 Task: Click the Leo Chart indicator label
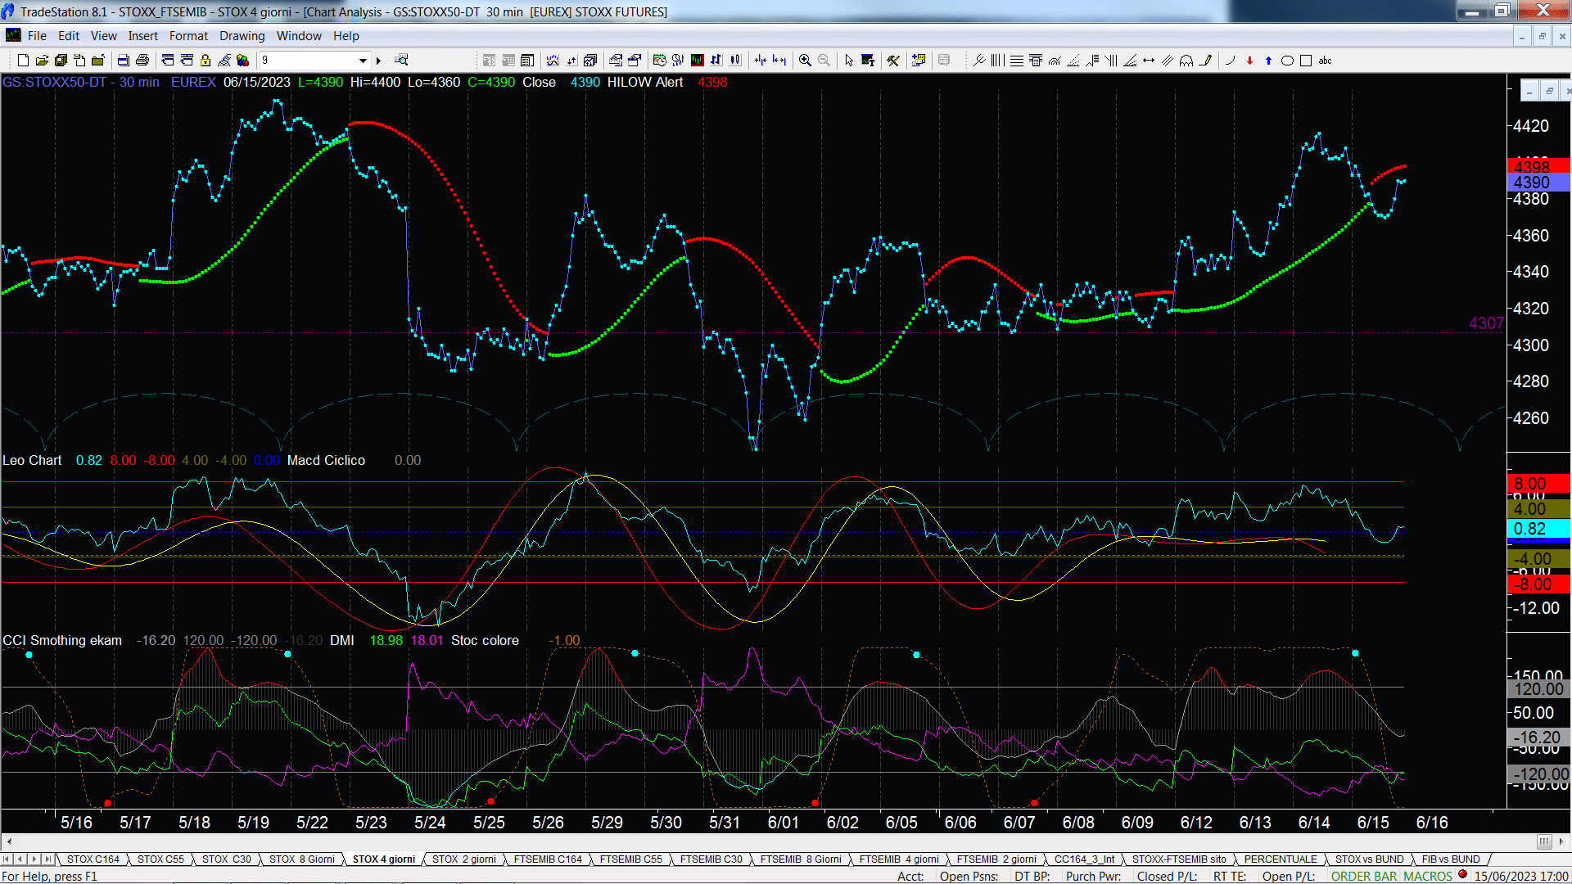tap(32, 461)
